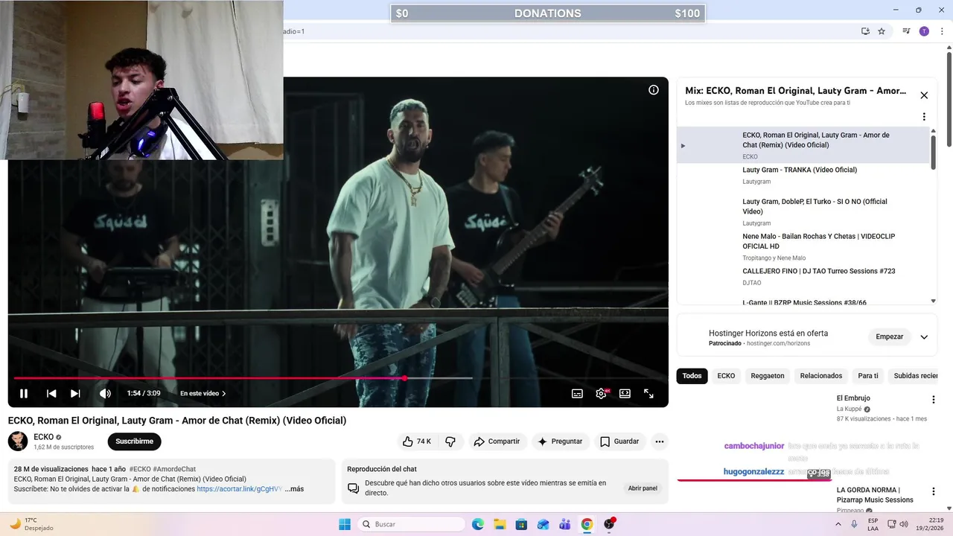
Task: Open the ECKO channel avatar
Action: coord(18,441)
